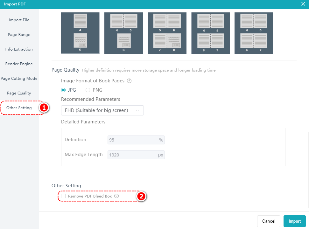Jump to the Page Range section

point(19,35)
